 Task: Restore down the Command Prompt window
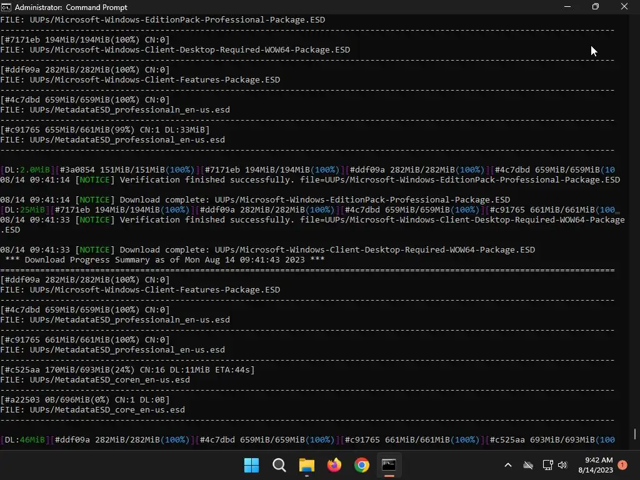coord(596,7)
